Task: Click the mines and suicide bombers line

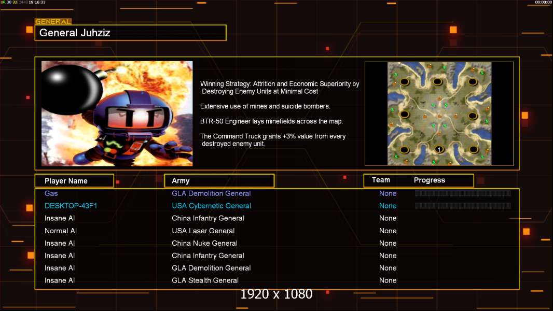Action: (x=265, y=106)
